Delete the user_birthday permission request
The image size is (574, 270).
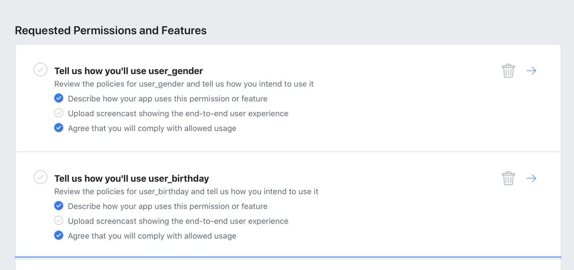pos(508,178)
